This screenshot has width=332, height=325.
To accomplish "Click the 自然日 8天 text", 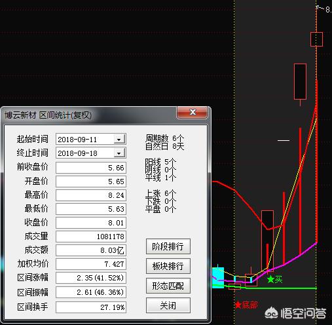I will (x=165, y=146).
